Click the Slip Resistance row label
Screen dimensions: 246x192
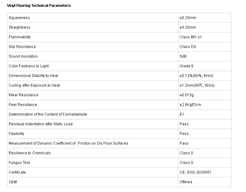(x=22, y=47)
